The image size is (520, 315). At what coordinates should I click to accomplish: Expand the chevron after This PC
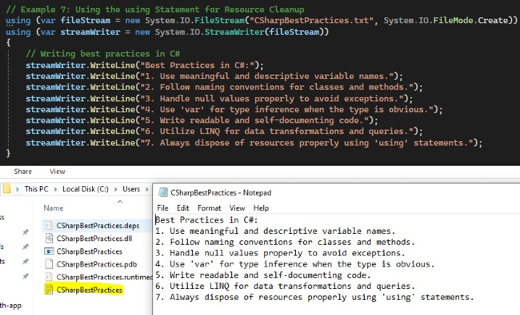click(55, 189)
